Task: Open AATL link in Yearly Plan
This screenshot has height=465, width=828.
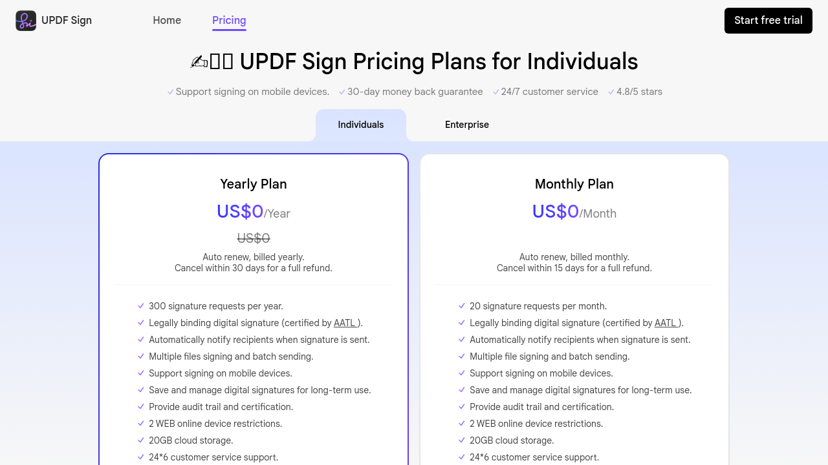Action: 345,323
